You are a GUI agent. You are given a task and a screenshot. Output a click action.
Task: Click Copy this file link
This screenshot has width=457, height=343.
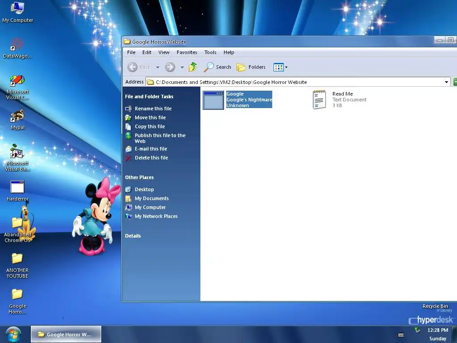(150, 126)
